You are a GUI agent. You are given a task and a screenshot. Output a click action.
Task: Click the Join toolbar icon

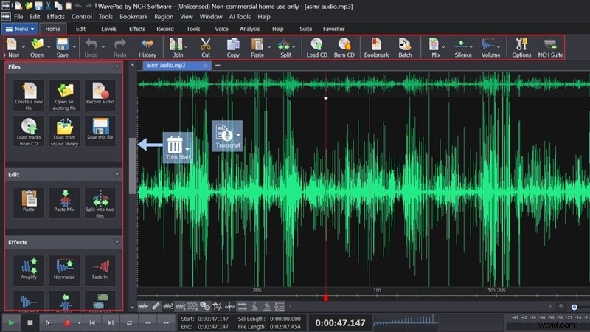[176, 47]
